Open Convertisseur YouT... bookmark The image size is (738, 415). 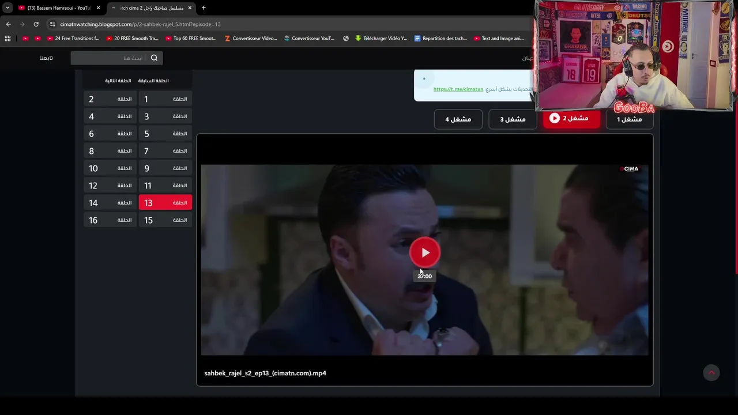point(310,39)
